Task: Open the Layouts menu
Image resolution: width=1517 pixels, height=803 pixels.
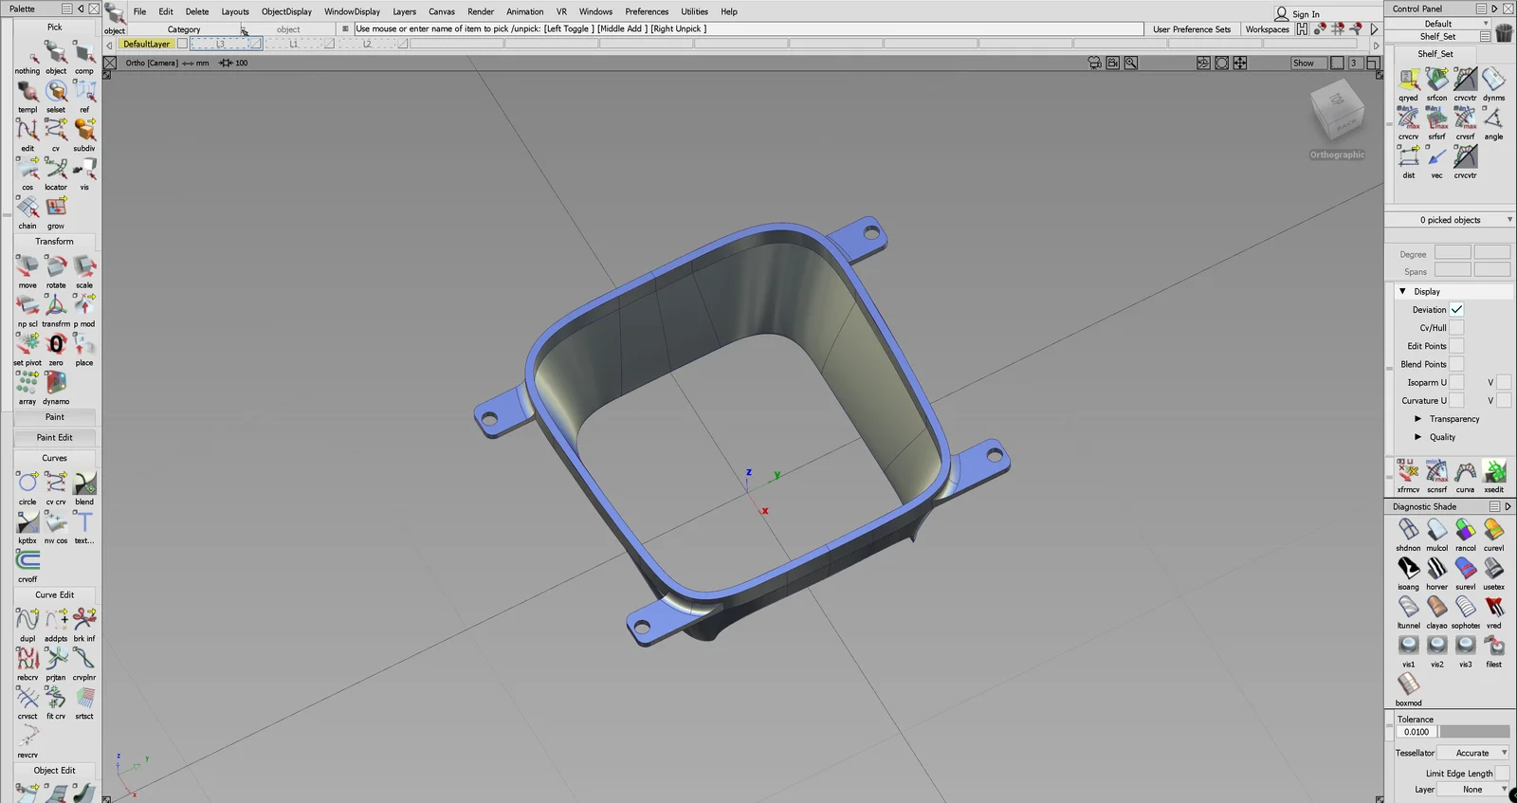Action: coord(235,11)
